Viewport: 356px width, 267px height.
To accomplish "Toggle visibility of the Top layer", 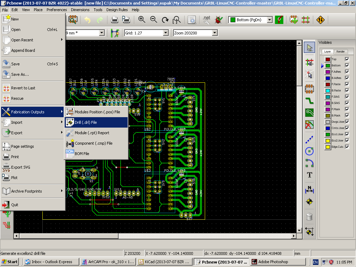I will click(347, 59).
